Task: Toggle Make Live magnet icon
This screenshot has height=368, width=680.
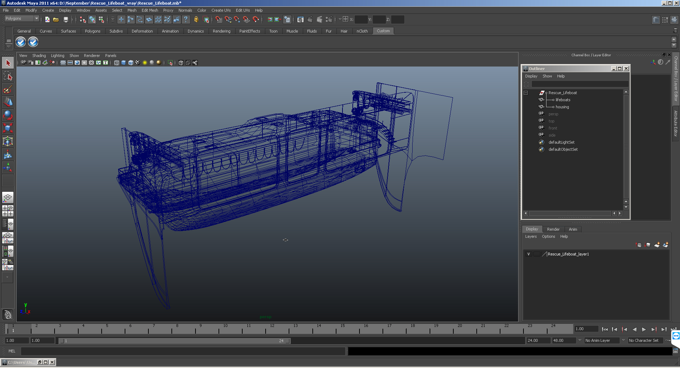Action: pos(256,19)
